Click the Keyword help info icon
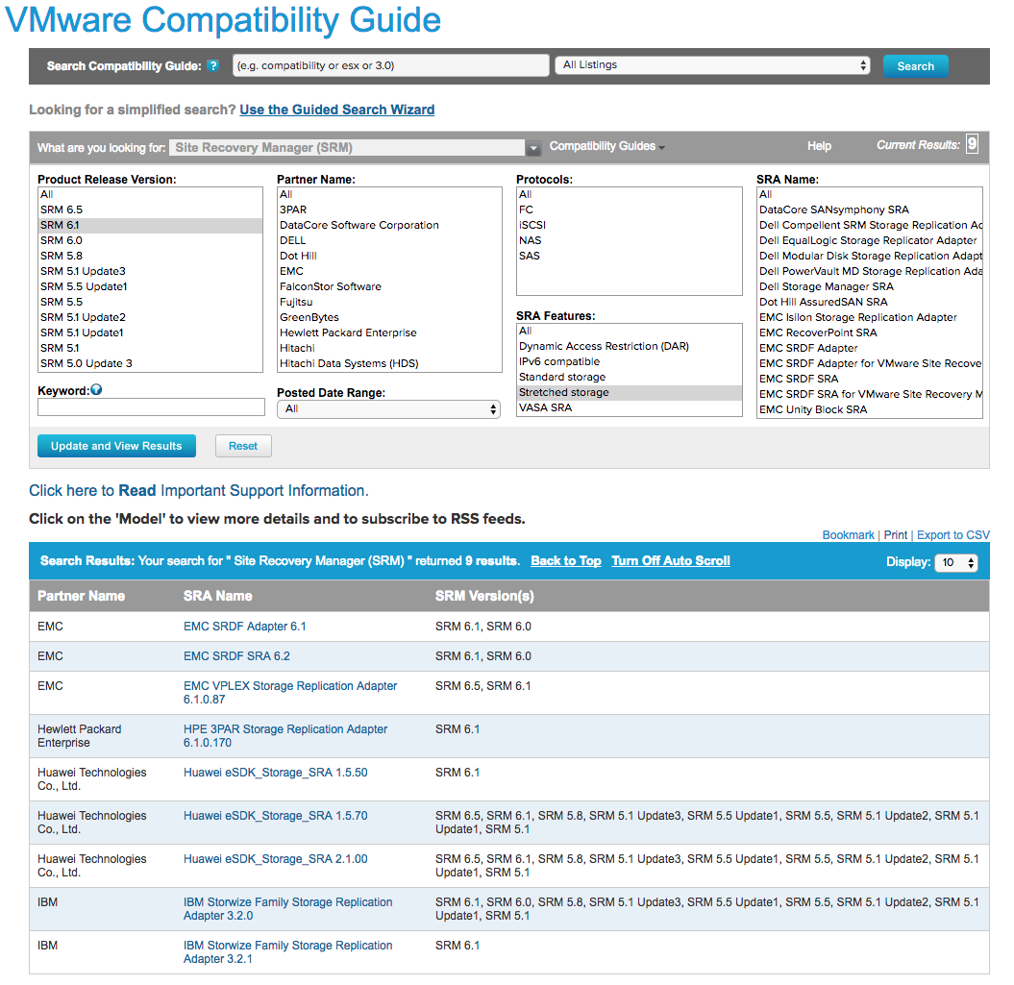The height and width of the screenshot is (985, 1014). (96, 390)
